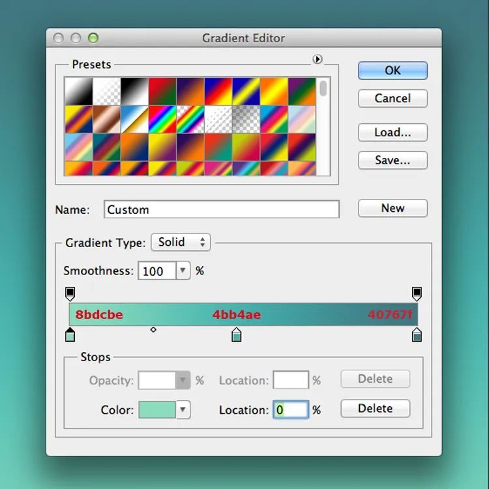Screen dimensions: 489x489
Task: Open the Gradient Type Solid dropdown
Action: (181, 242)
